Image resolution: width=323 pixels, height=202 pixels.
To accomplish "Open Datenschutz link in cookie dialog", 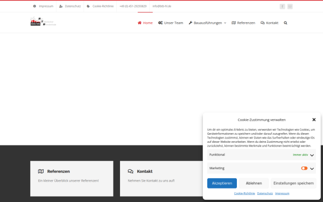I will tap(265, 193).
